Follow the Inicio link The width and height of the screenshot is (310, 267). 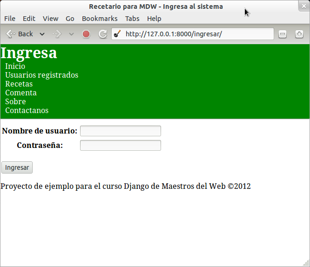tap(15, 66)
